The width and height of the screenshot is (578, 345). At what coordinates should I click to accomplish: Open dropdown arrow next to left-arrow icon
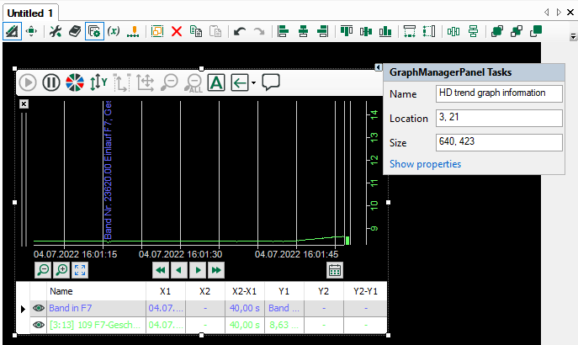tap(253, 83)
